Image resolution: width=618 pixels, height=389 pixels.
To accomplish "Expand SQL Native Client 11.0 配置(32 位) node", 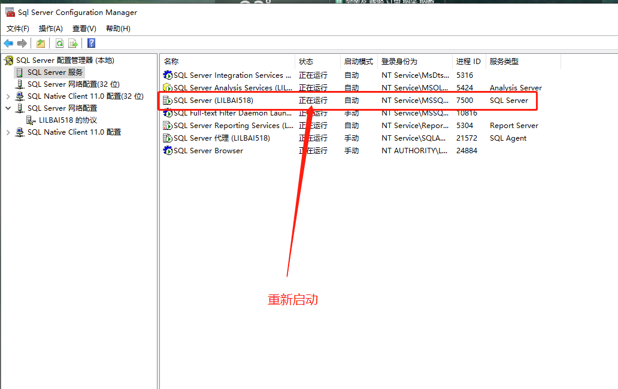I will point(8,96).
